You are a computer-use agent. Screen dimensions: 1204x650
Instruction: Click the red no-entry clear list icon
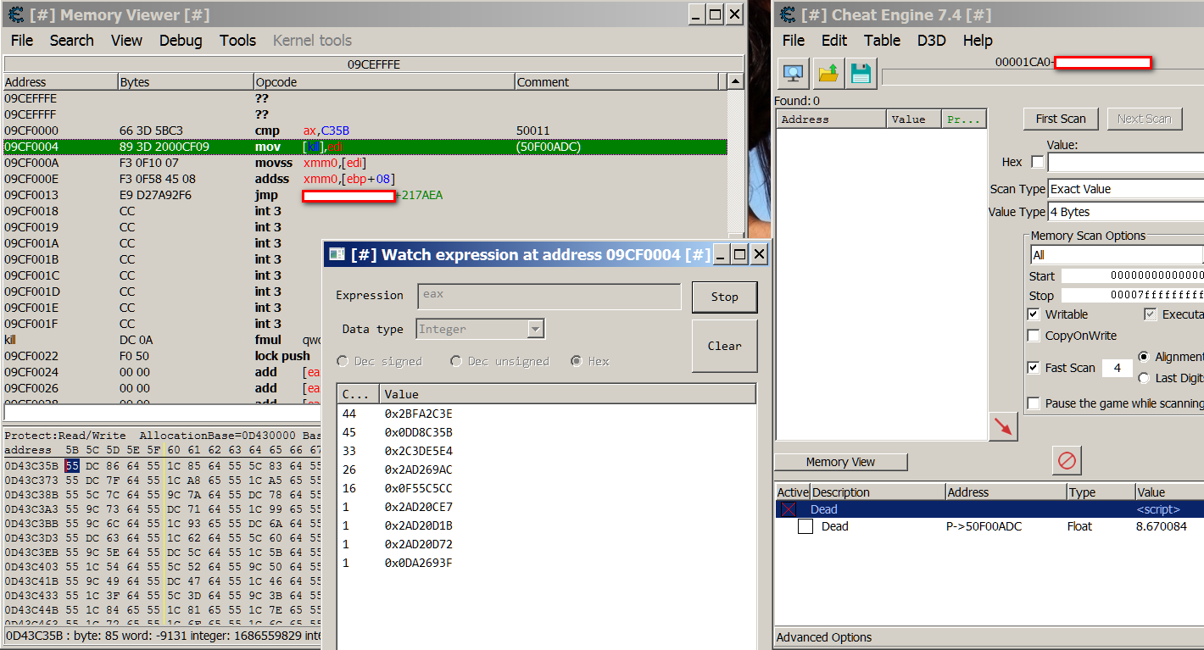click(x=1067, y=461)
